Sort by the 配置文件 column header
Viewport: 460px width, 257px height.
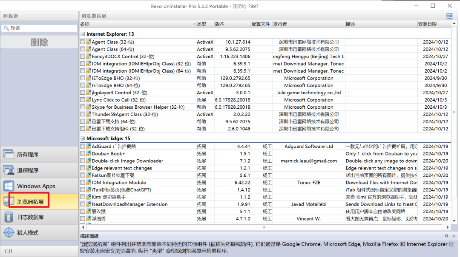click(262, 24)
